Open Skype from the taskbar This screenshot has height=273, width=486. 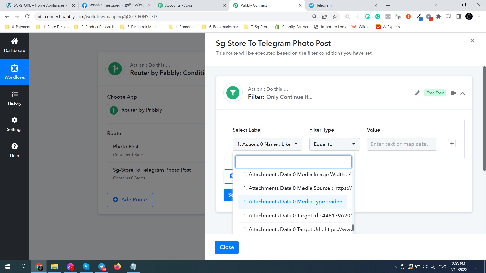(x=86, y=267)
